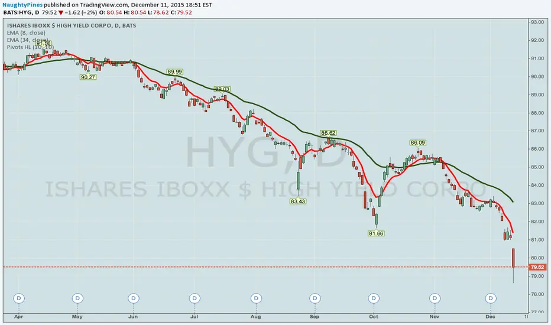Click the dividend D marker above May
The width and height of the screenshot is (551, 325).
coord(77,298)
